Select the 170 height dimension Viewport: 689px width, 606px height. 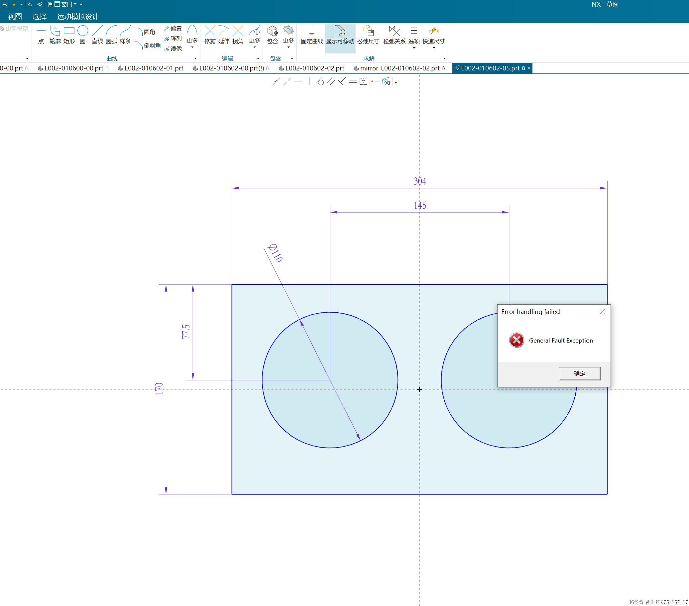pos(159,389)
